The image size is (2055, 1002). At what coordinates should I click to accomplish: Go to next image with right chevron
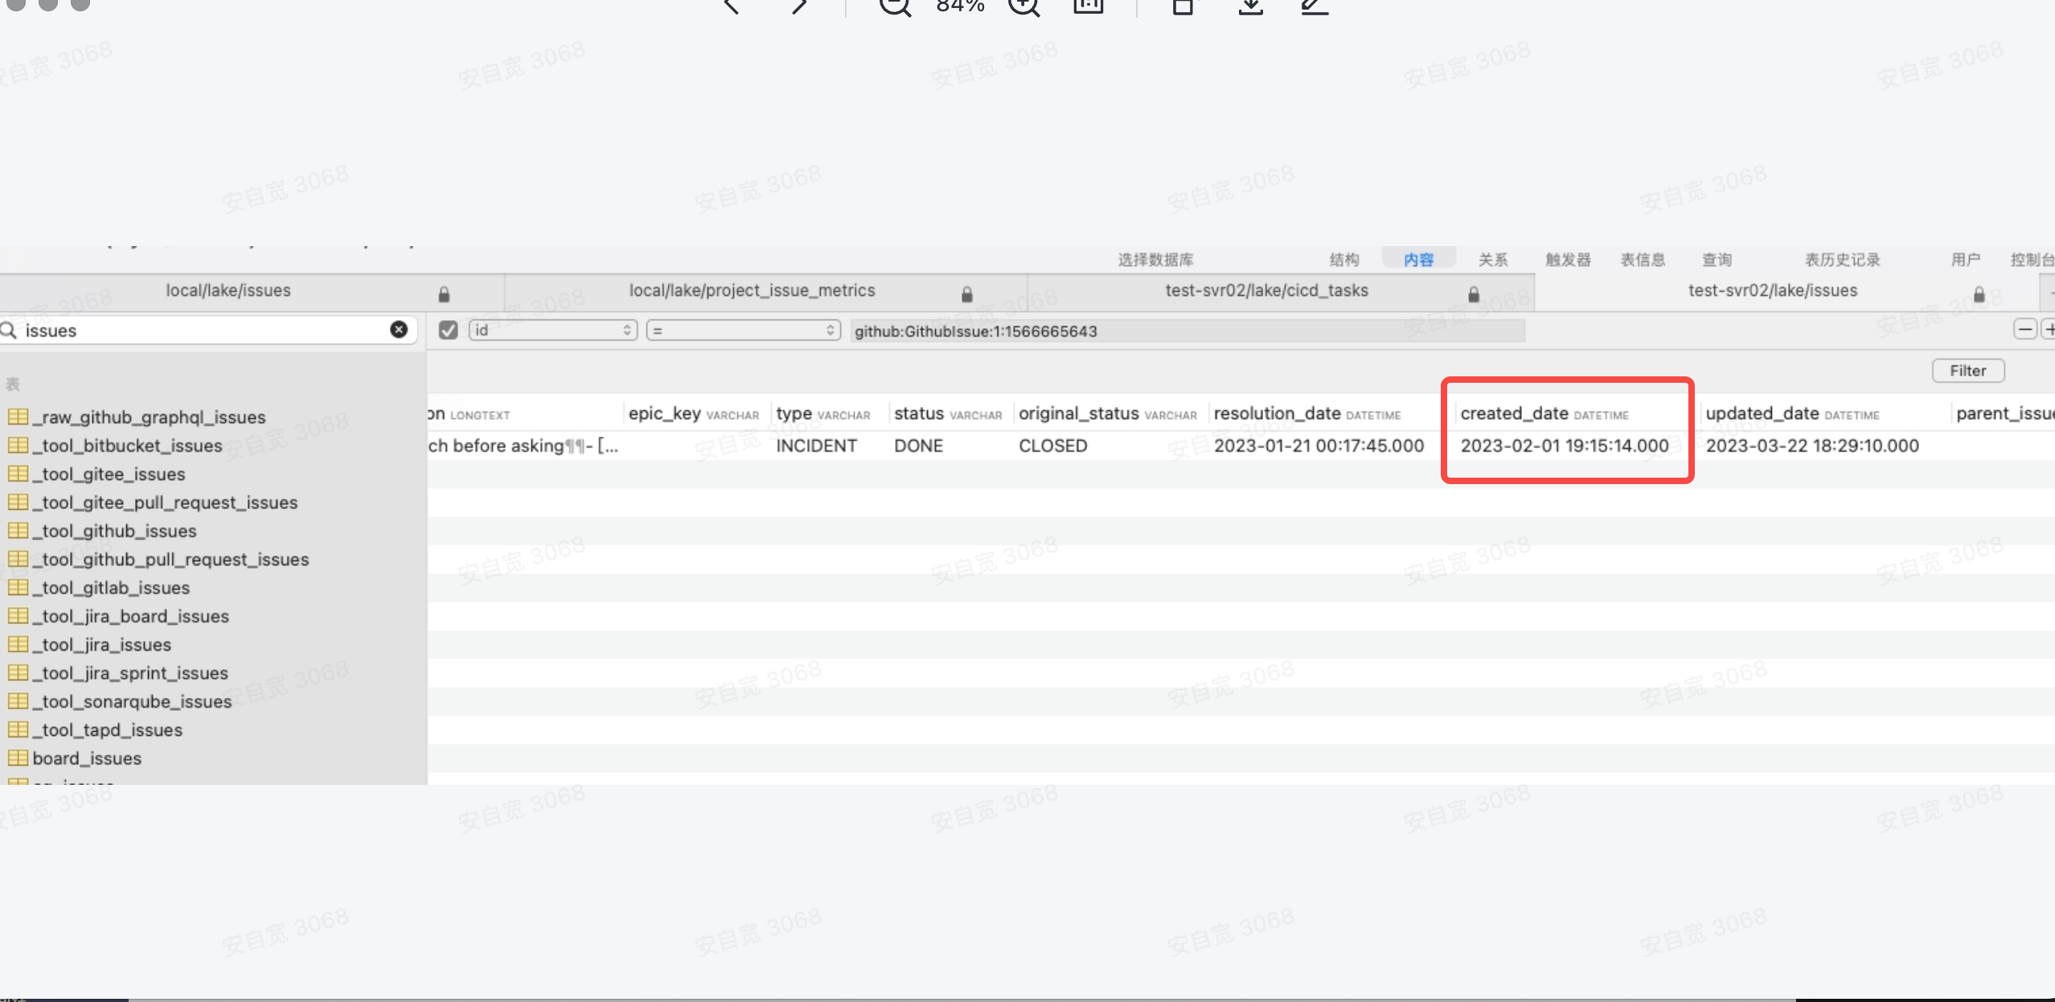[798, 6]
